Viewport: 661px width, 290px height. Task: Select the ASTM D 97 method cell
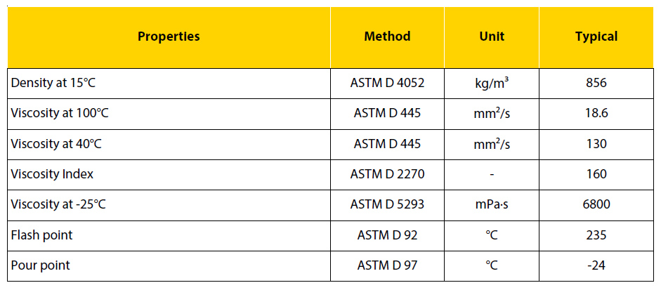pos(387,266)
